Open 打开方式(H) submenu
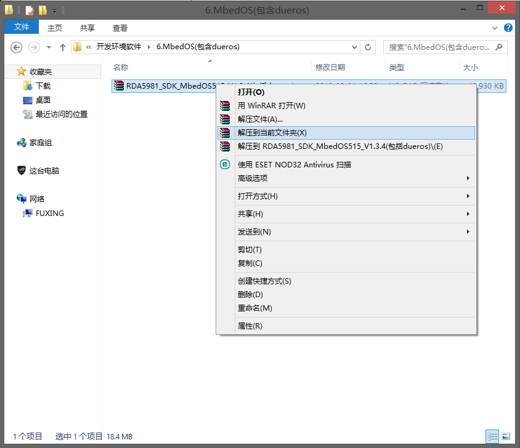The width and height of the screenshot is (520, 448). 346,196
